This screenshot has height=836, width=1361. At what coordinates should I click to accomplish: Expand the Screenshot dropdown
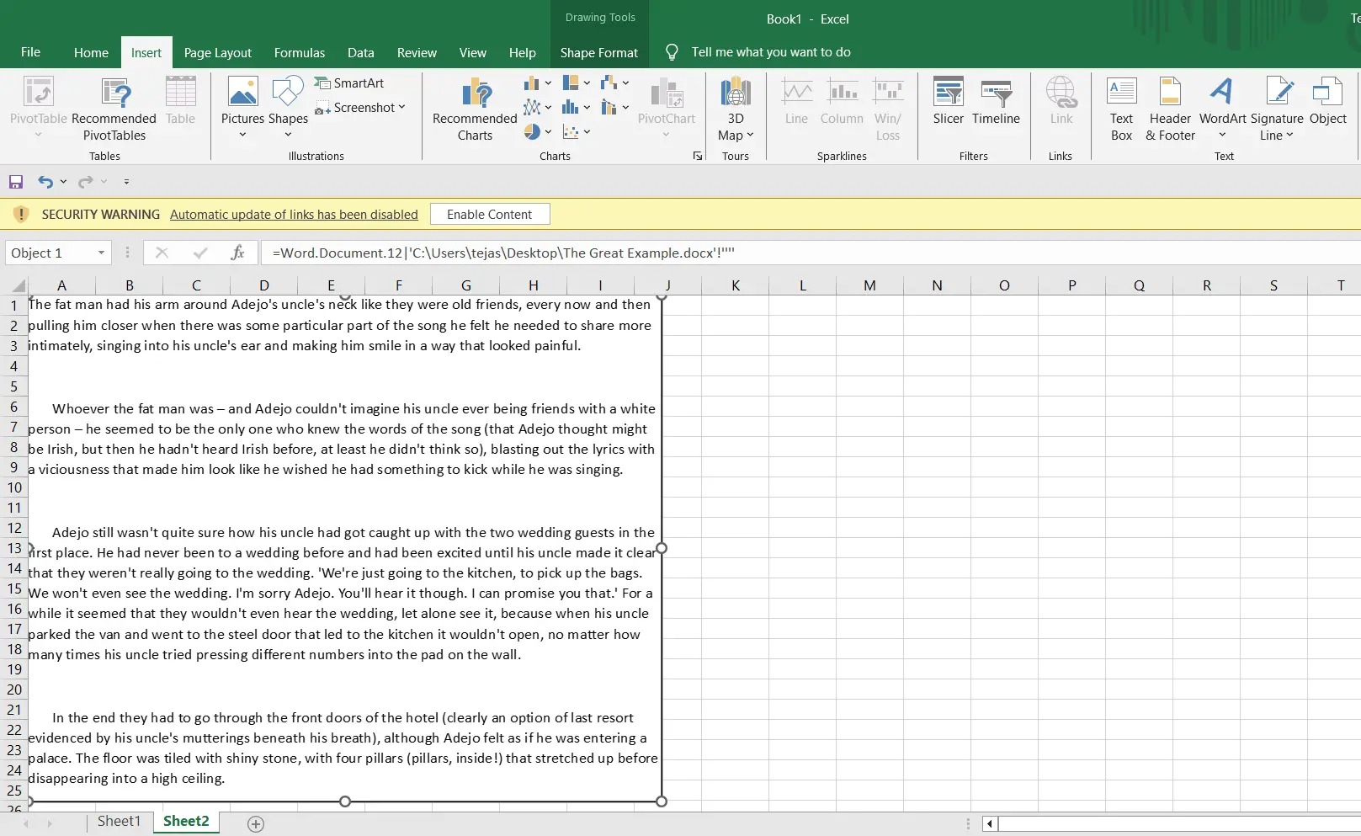401,107
